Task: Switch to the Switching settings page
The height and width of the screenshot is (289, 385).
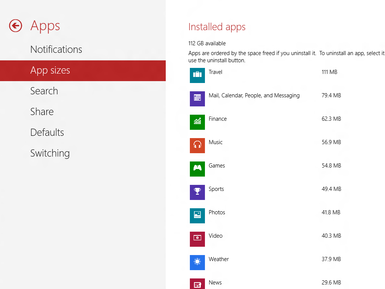Action: 50,153
